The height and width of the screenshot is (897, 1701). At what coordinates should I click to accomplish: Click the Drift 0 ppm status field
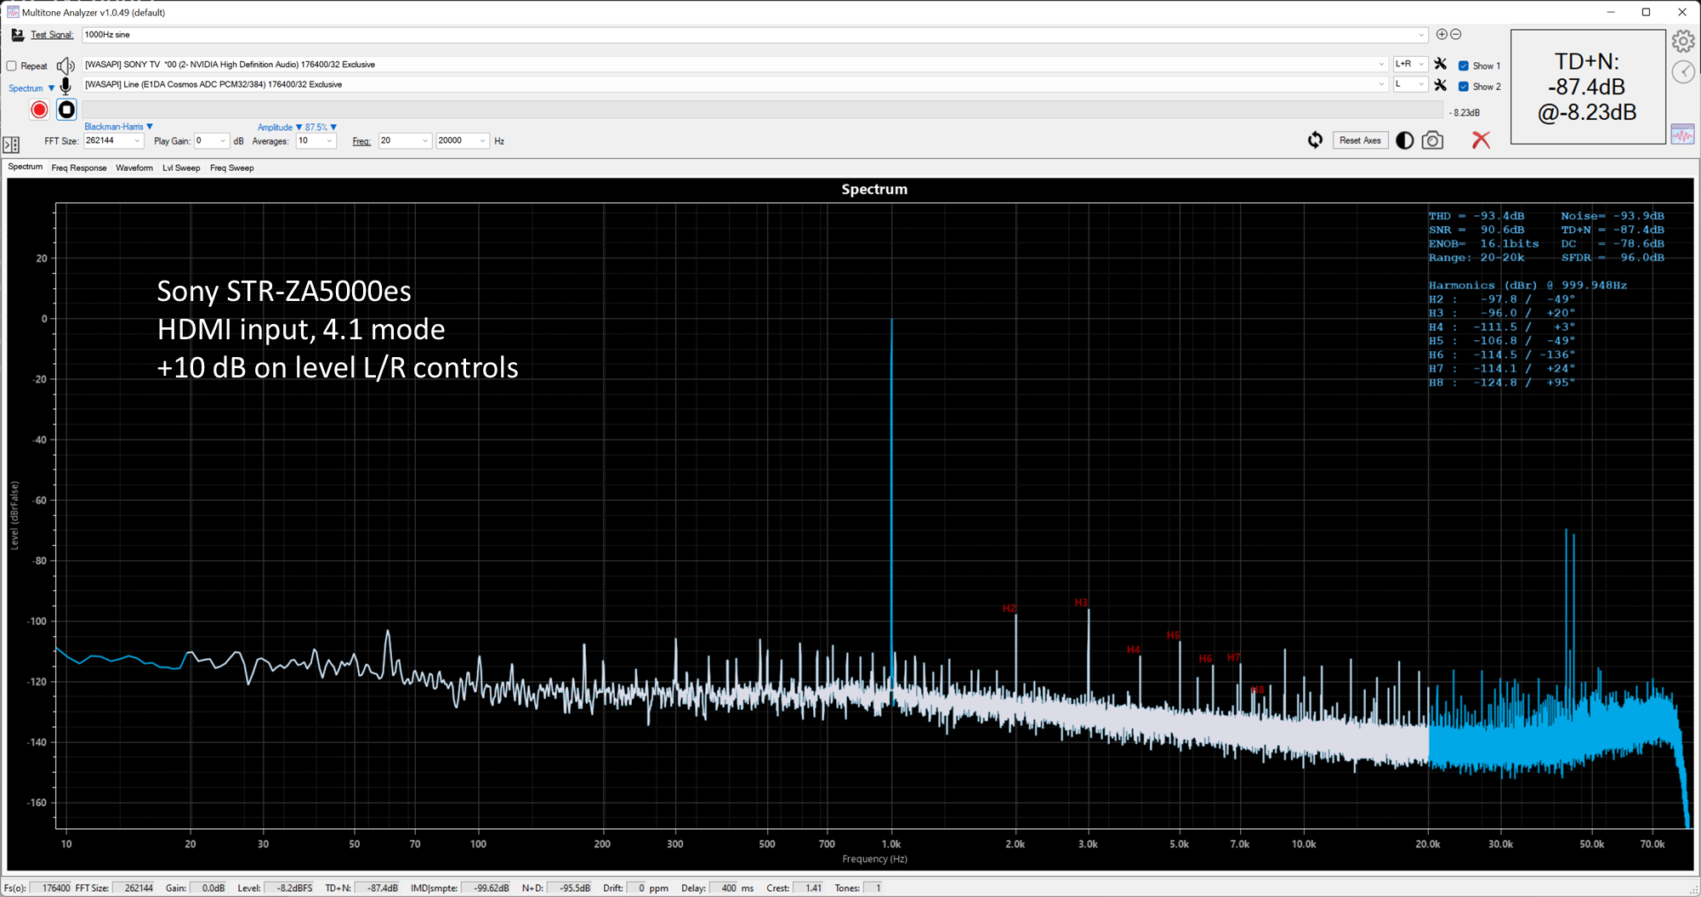pyautogui.click(x=636, y=888)
